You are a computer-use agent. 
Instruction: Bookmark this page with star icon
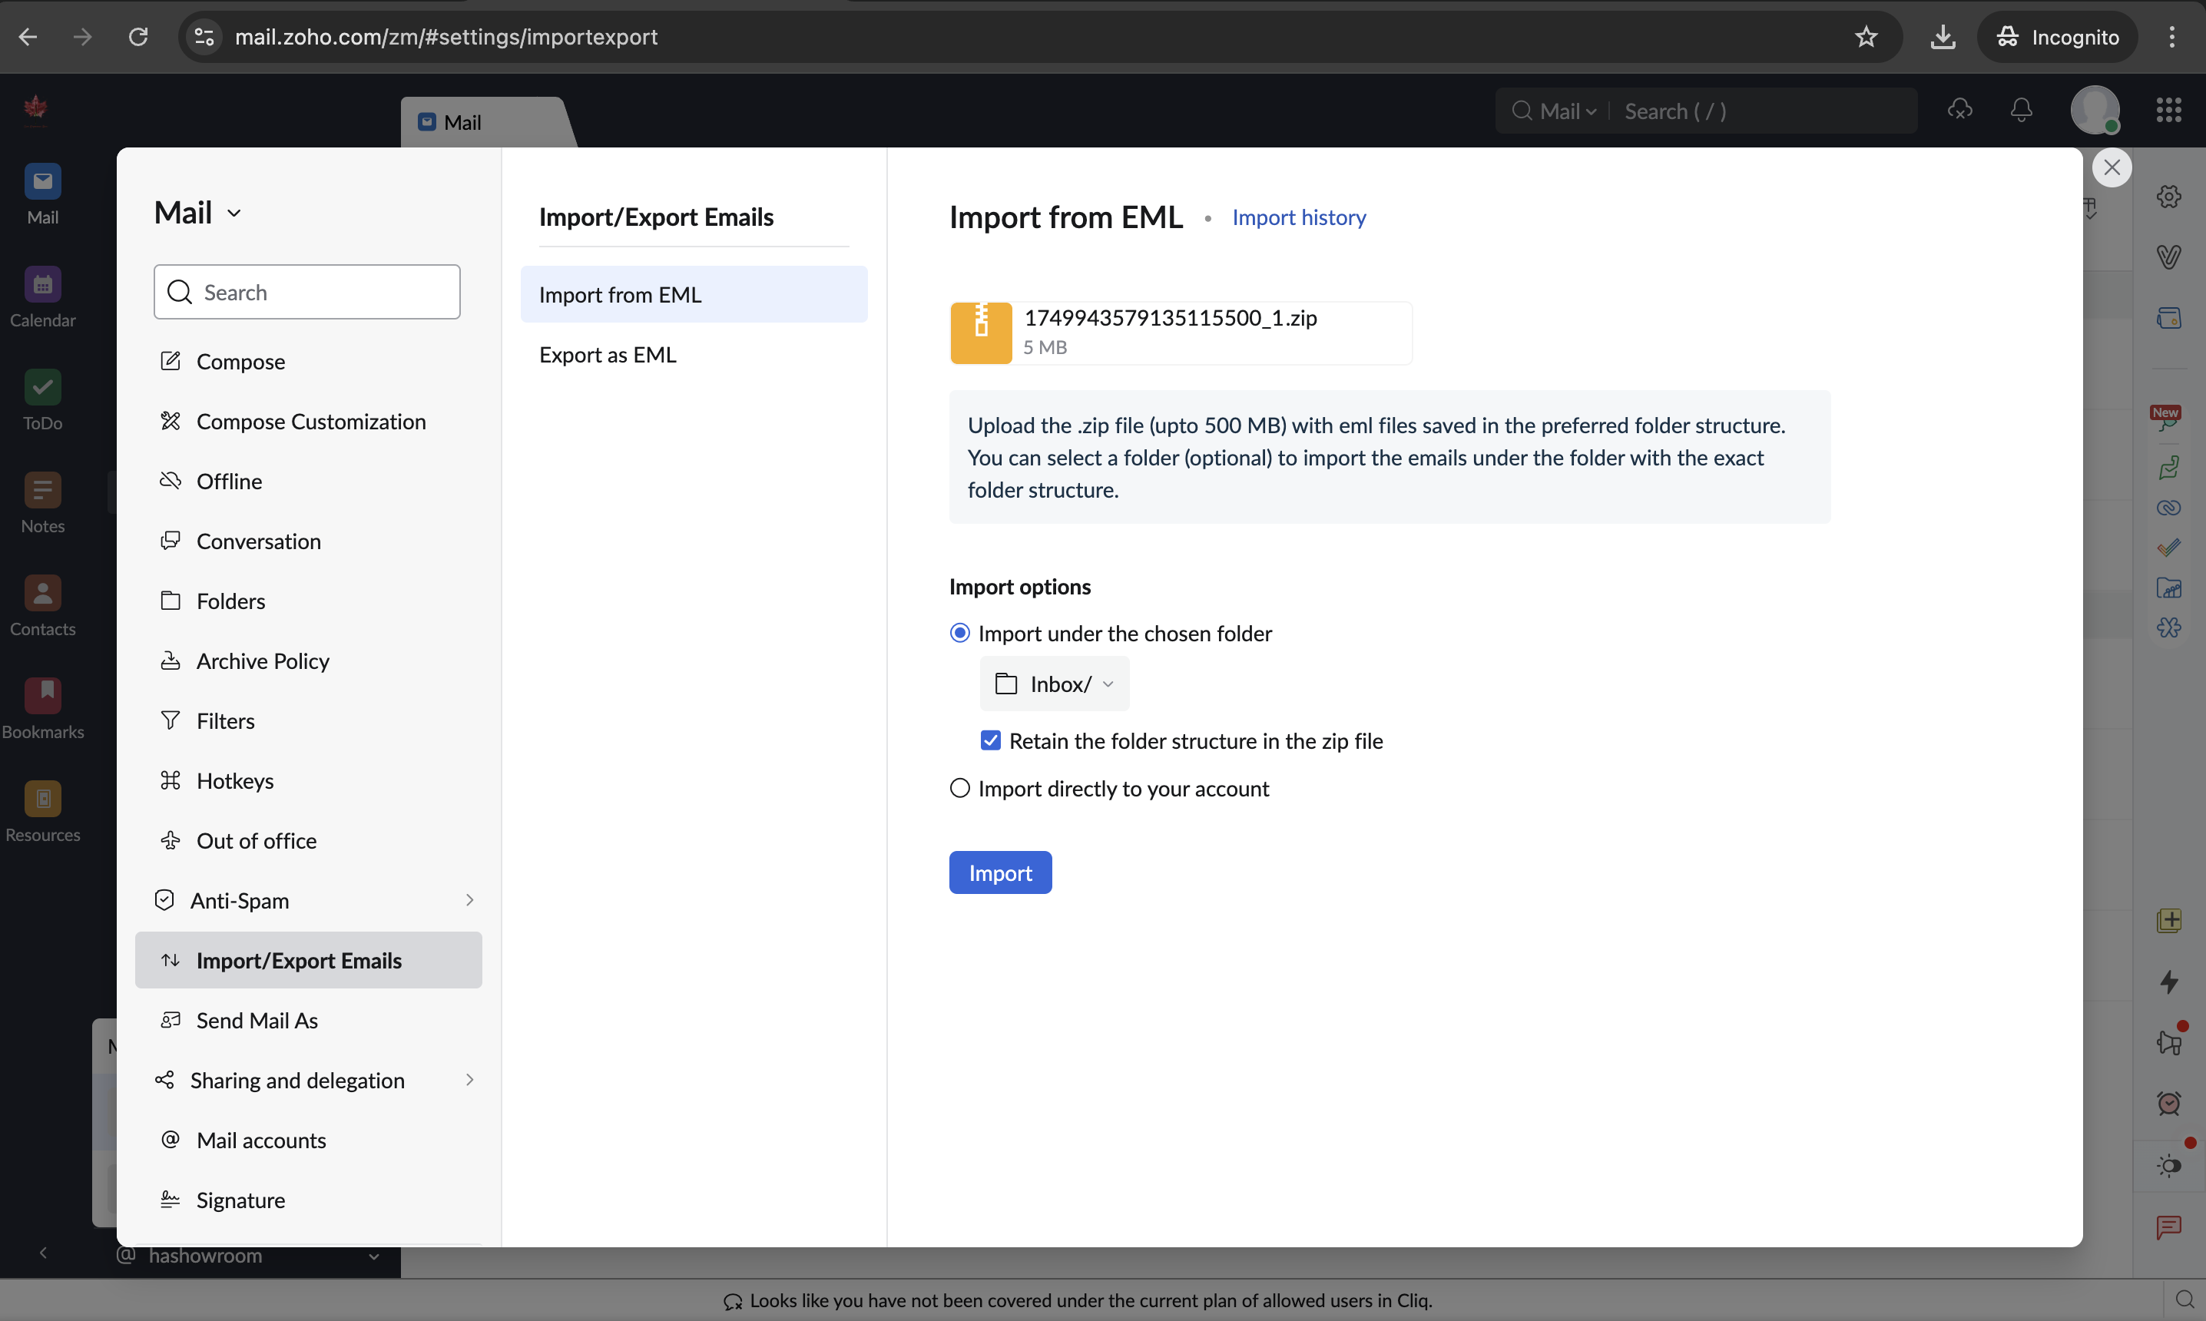(x=1865, y=37)
